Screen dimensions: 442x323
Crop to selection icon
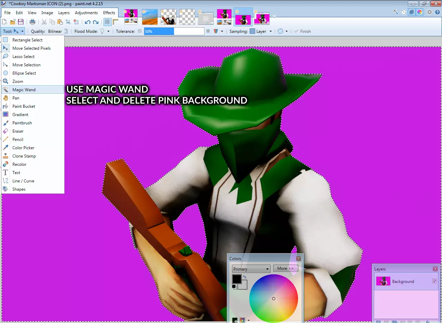pos(68,22)
